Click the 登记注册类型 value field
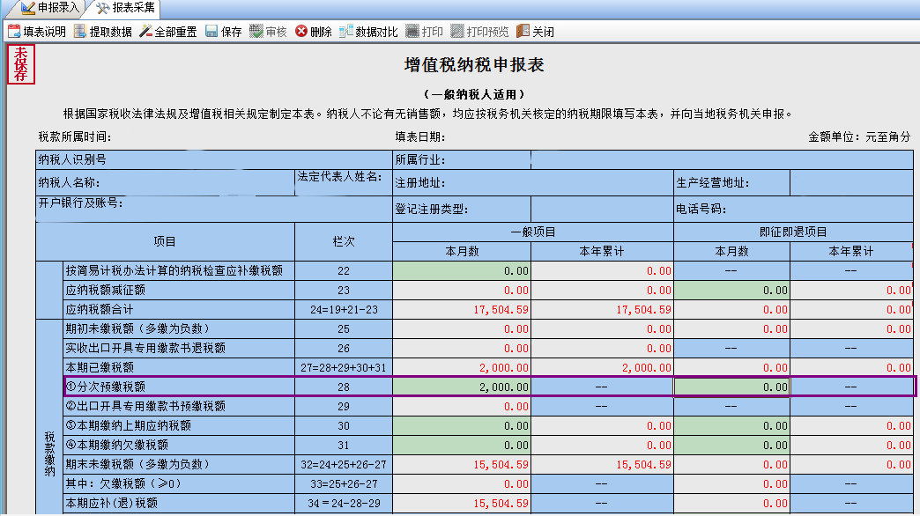Image resolution: width=920 pixels, height=516 pixels. 602,209
